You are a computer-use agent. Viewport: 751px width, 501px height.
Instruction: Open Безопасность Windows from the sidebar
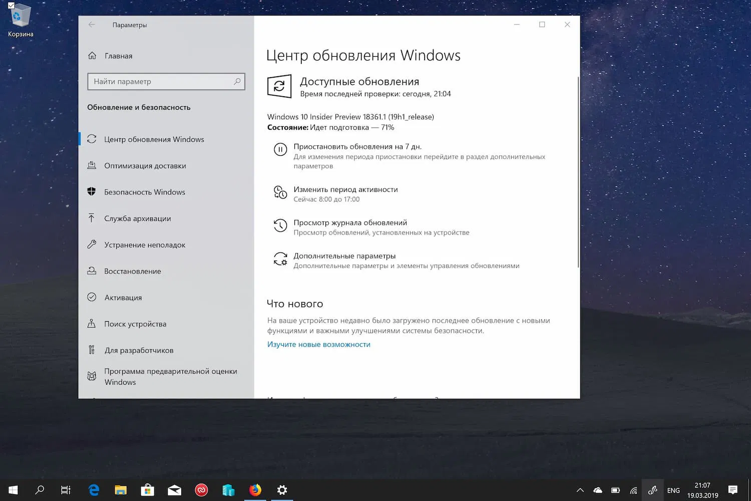click(x=144, y=192)
